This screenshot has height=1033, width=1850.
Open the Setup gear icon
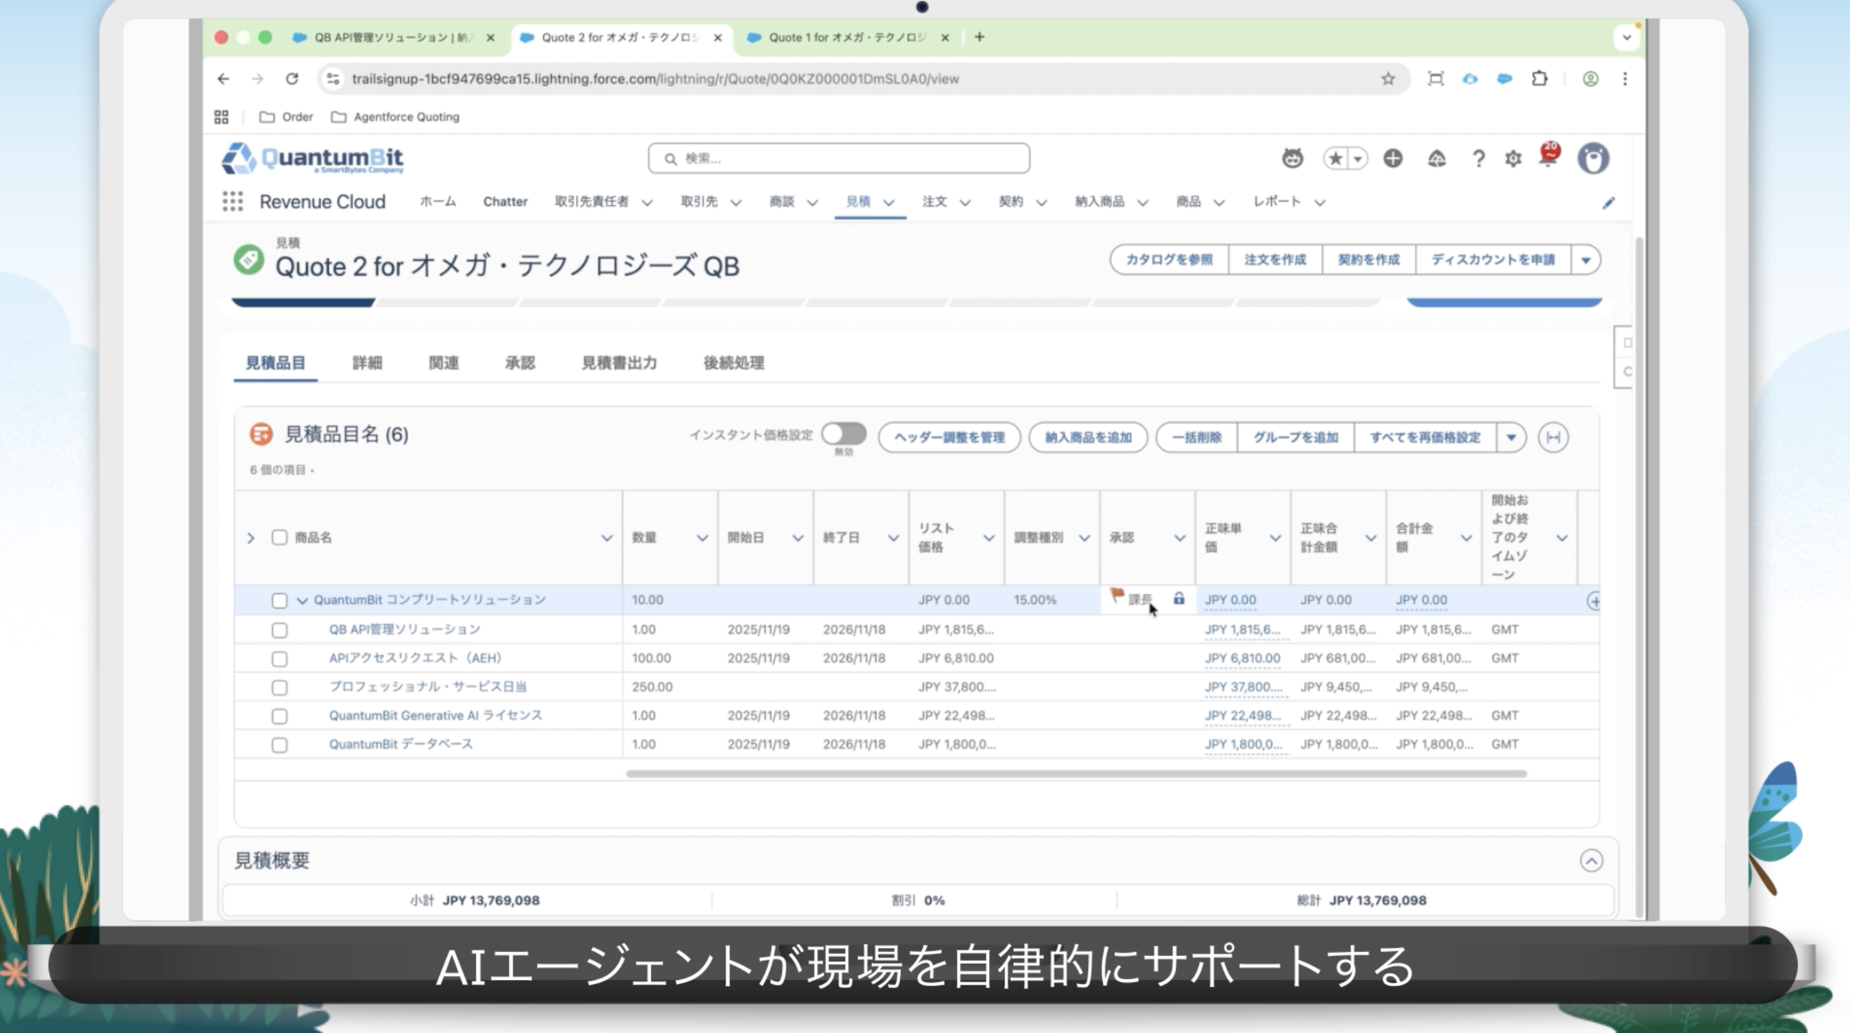[1513, 158]
